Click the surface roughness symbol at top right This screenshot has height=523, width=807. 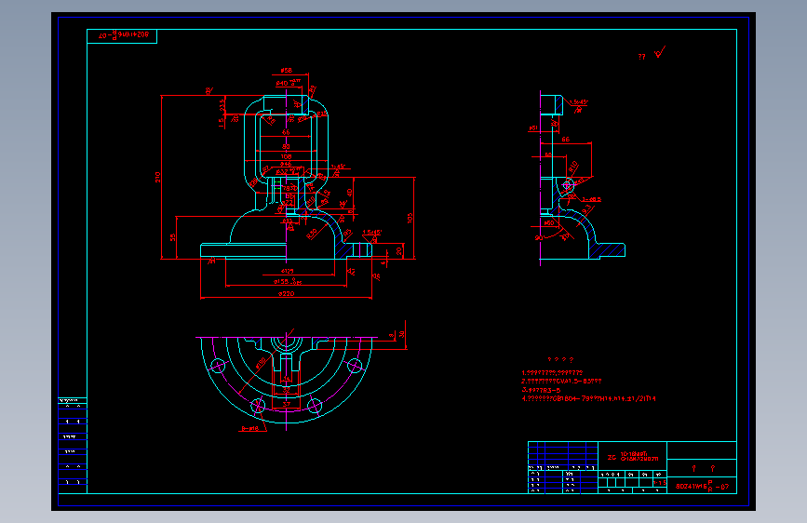[x=659, y=52]
